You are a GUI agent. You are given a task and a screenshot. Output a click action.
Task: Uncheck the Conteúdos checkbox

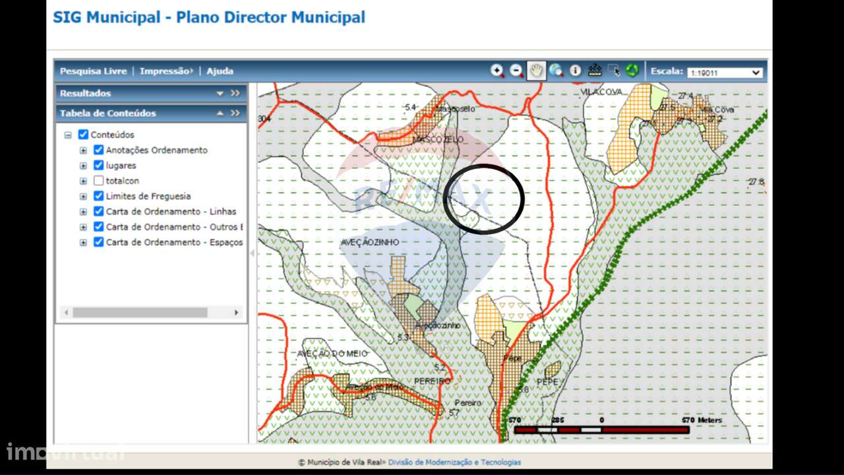pos(83,135)
